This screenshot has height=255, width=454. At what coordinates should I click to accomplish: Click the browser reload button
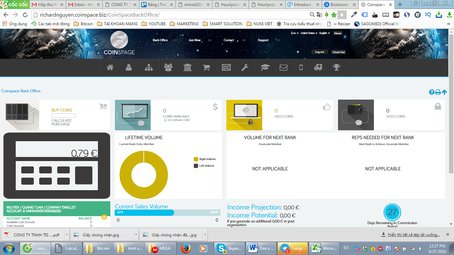[x=25, y=15]
